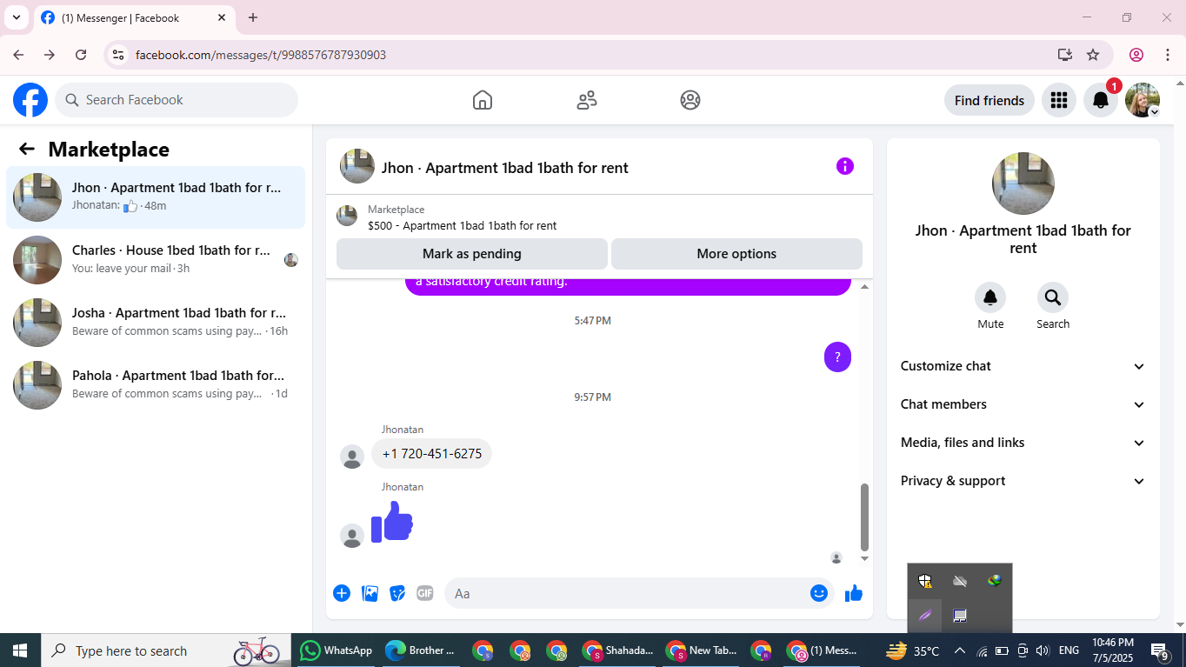1186x667 pixels.
Task: Click the Mark as pending button
Action: tap(472, 254)
